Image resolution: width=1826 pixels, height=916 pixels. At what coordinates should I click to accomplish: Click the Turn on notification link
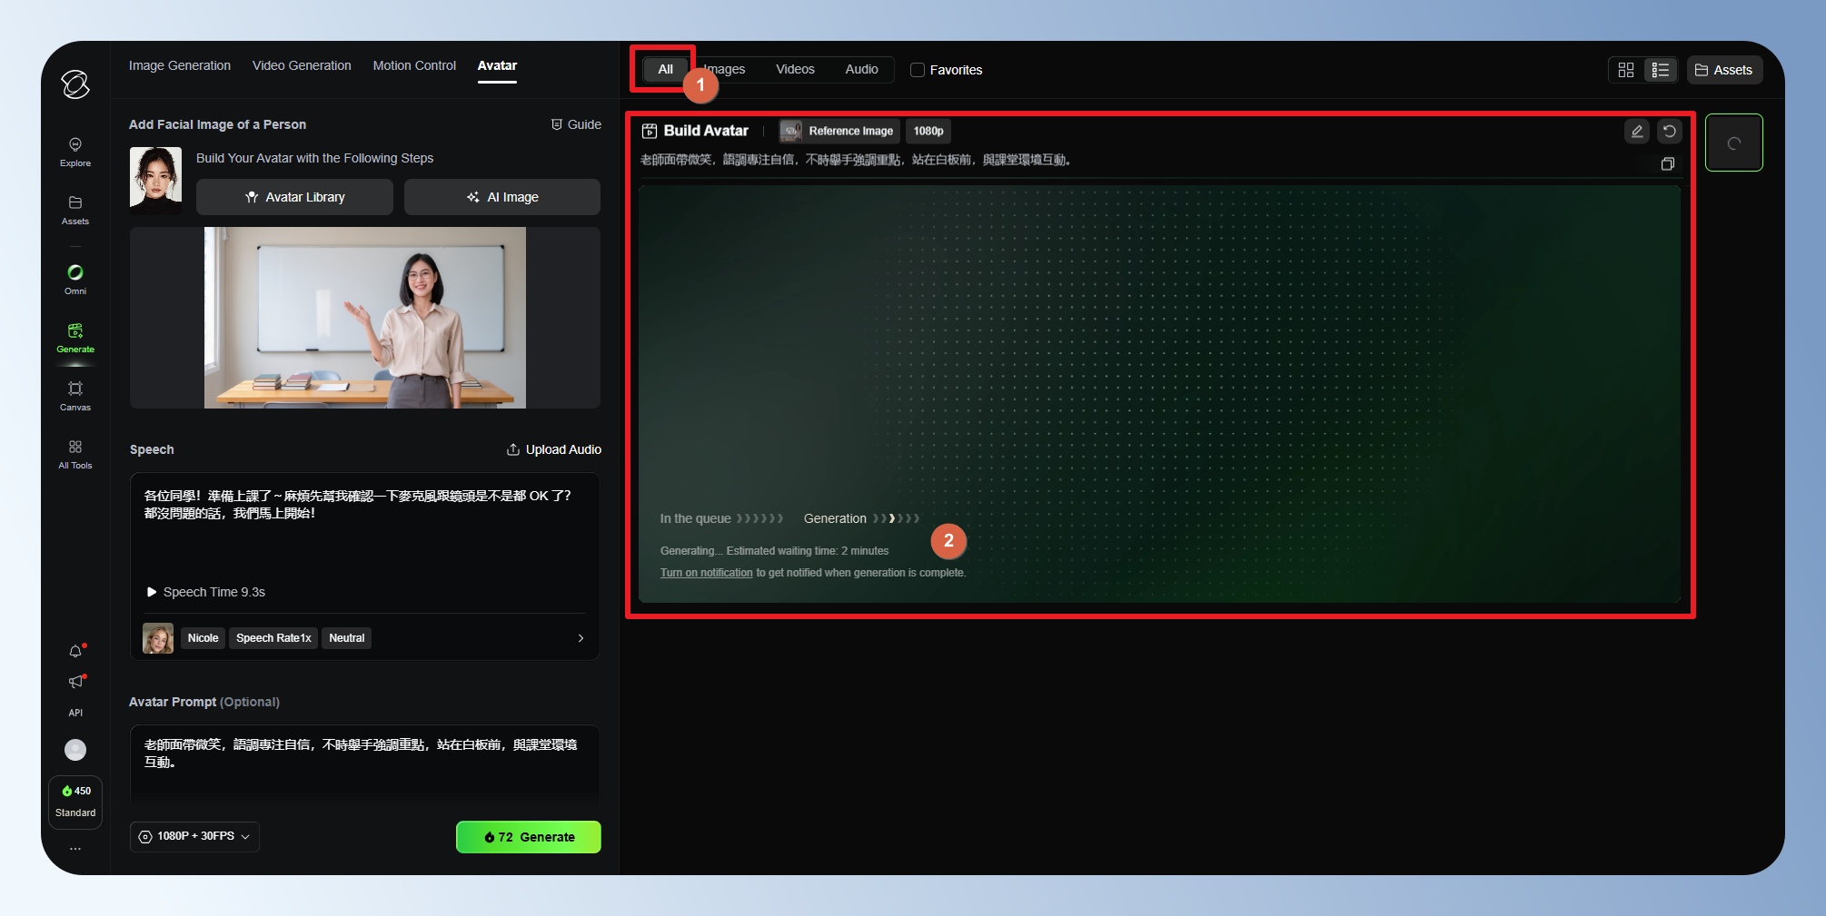(706, 573)
